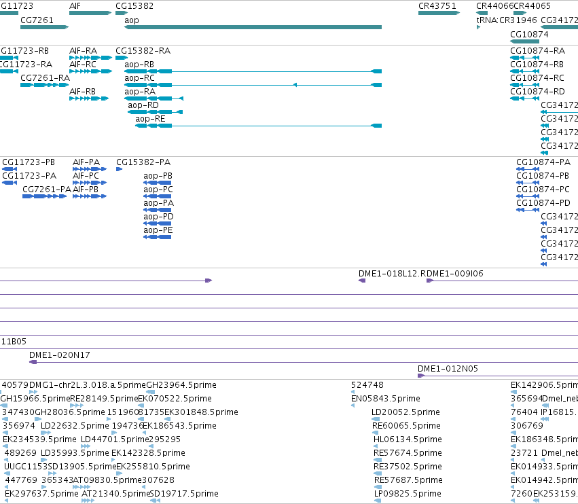The height and width of the screenshot is (504, 578).
Task: Select feature 306769
Action: pyautogui.click(x=513, y=433)
